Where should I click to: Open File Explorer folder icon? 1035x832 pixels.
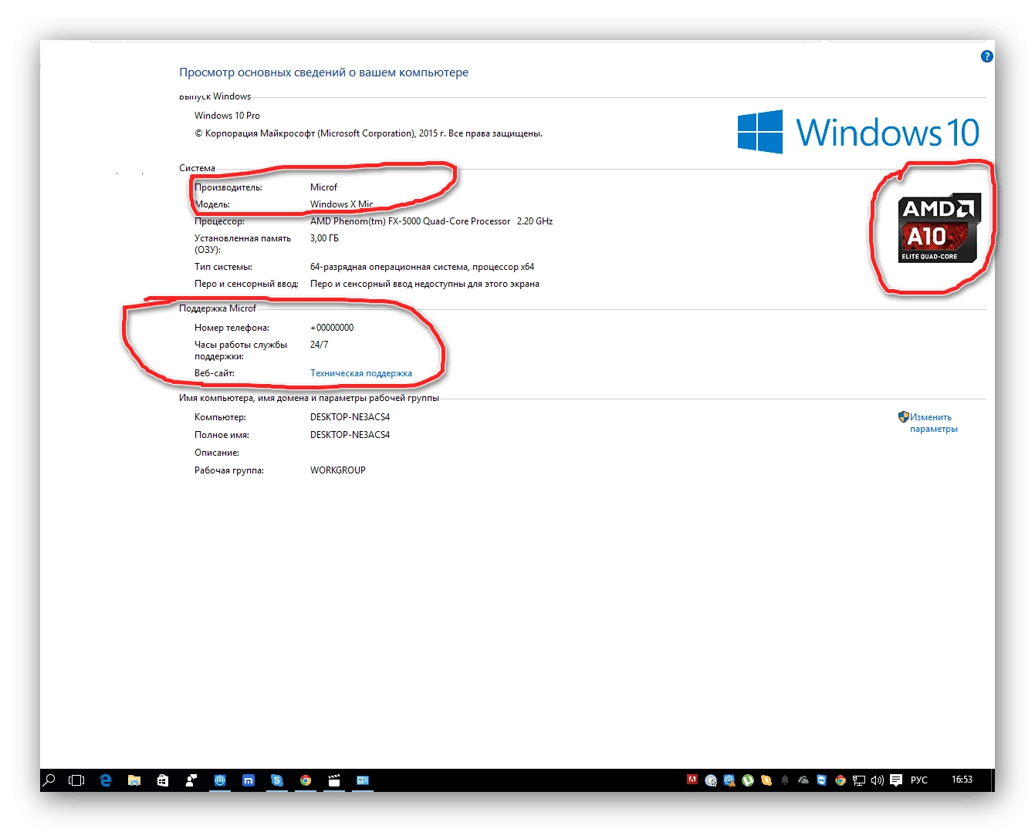click(x=134, y=780)
